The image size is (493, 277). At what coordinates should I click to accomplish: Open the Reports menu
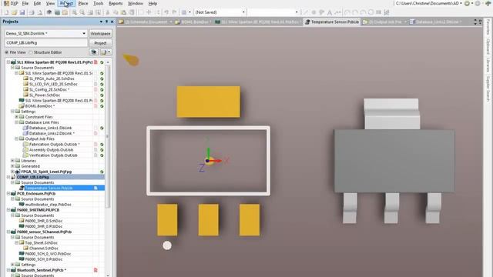(x=116, y=3)
